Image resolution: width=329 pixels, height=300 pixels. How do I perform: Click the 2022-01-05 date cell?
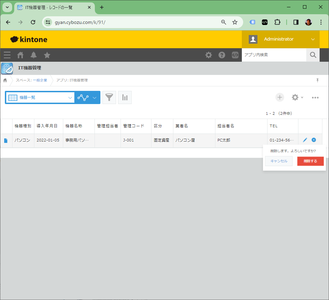[48, 140]
